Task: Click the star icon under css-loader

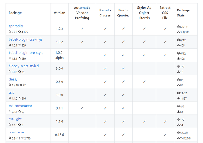Action: pos(23,138)
